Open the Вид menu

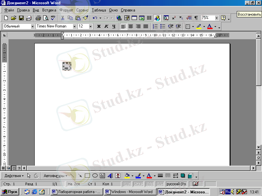[36, 10]
